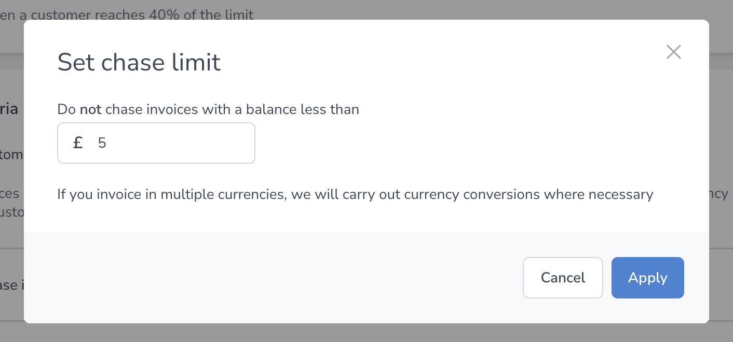Click the multiple currencies helper note

pos(355,195)
